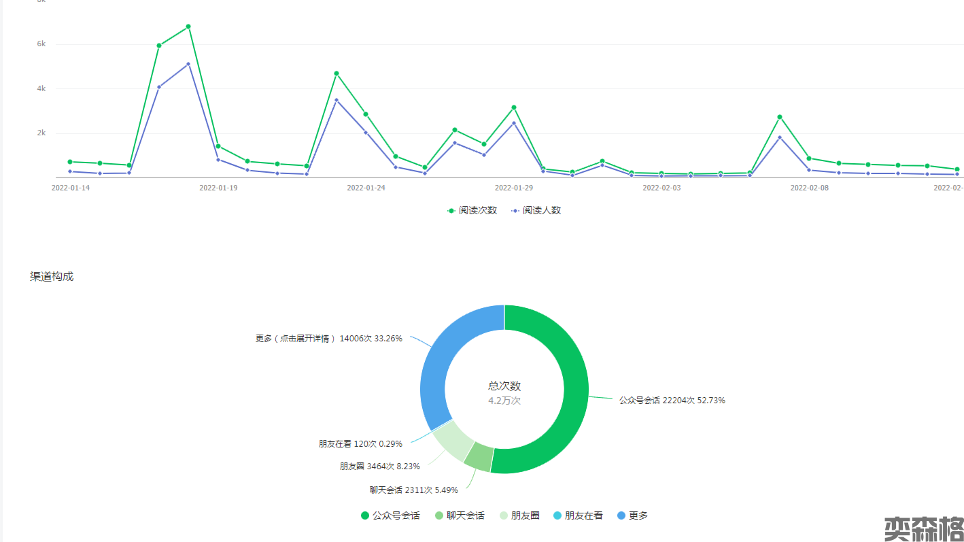
Task: Click the 公众号会话 22204次 52.73% label
Action: point(672,401)
